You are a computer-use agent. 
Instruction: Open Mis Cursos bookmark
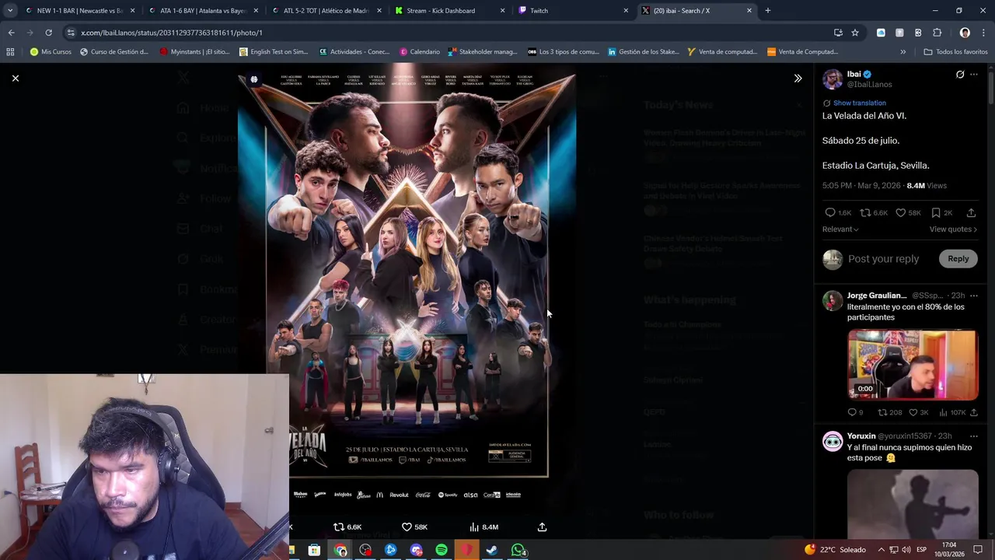(x=50, y=52)
